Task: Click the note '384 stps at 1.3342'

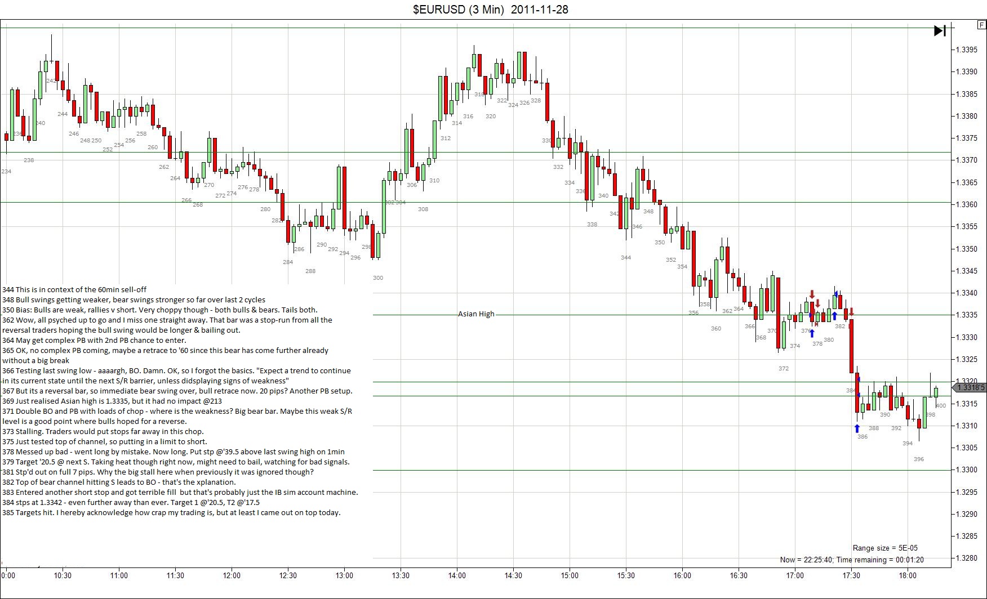Action: coord(131,502)
